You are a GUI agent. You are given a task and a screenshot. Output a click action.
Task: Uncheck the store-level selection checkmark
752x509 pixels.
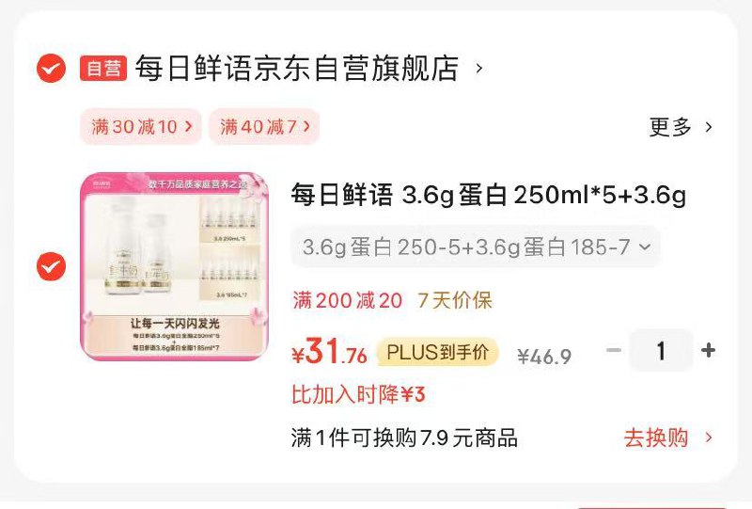click(51, 68)
